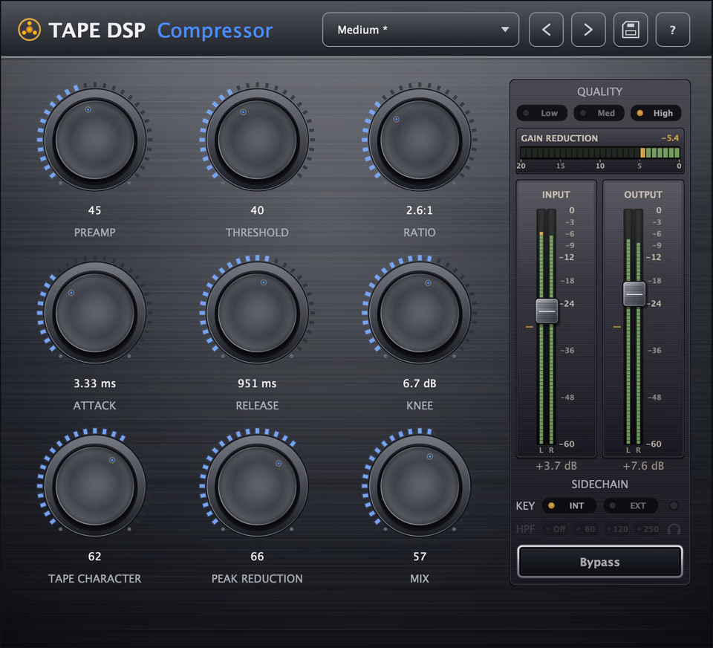
Task: Select EXT sidechain key
Action: pyautogui.click(x=631, y=505)
